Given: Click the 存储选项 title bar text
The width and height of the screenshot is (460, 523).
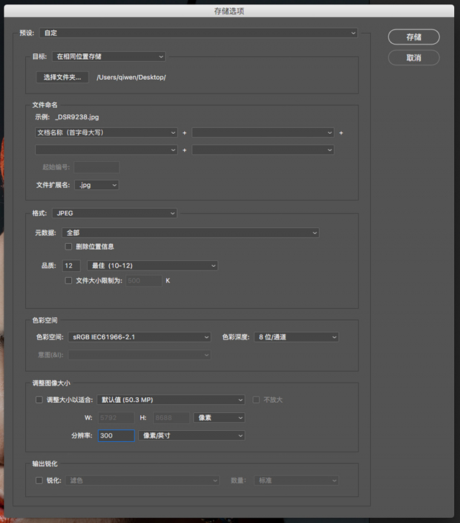Looking at the screenshot, I should click(x=229, y=11).
